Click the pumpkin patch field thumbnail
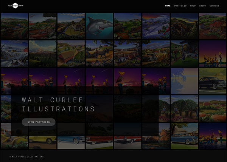The width and height of the screenshot is (227, 162). (x=213, y=108)
